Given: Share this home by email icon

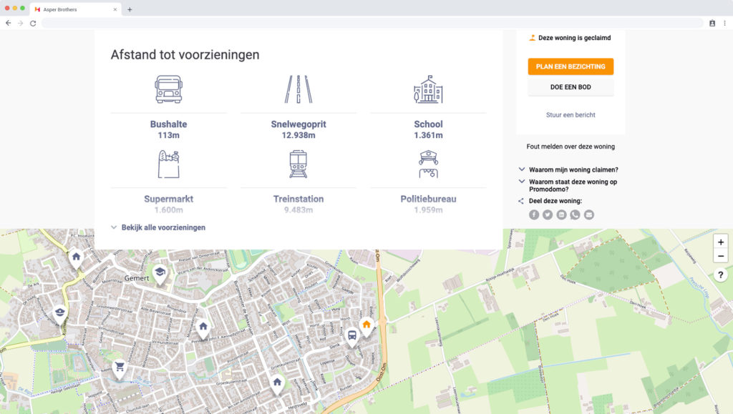Looking at the screenshot, I should (588, 215).
